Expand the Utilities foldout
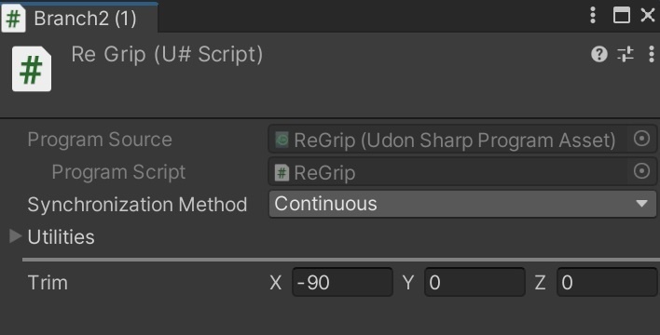Screen dimensions: 660x335 coord(16,236)
